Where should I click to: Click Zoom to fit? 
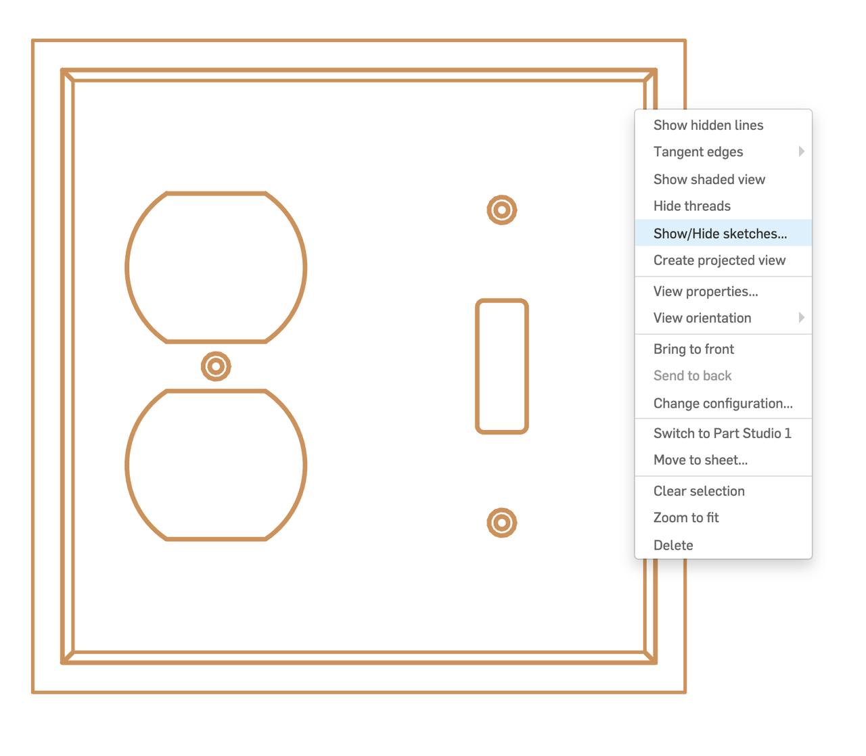point(685,517)
